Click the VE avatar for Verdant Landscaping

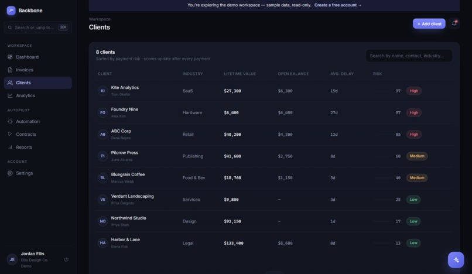[102, 199]
